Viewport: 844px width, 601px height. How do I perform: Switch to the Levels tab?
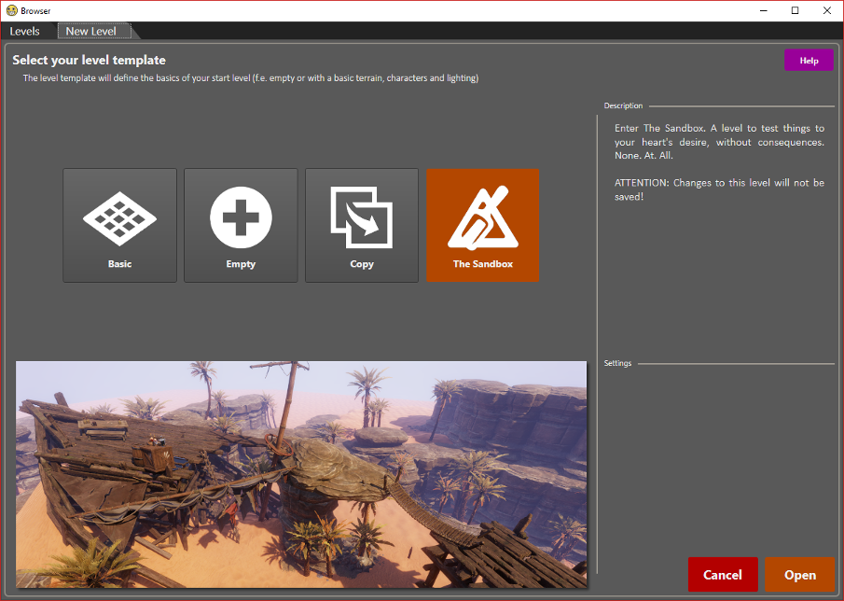coord(25,31)
